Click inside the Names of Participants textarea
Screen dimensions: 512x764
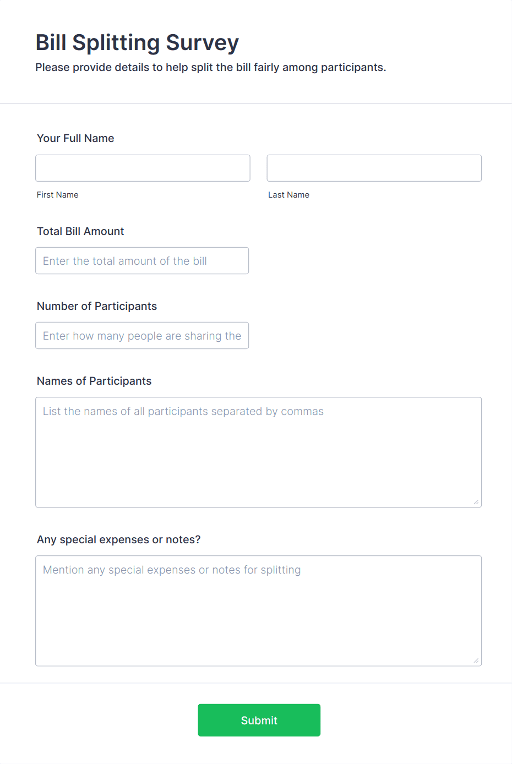258,452
